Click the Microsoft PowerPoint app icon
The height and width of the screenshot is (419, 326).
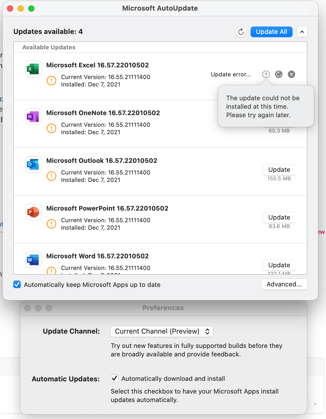point(33,212)
